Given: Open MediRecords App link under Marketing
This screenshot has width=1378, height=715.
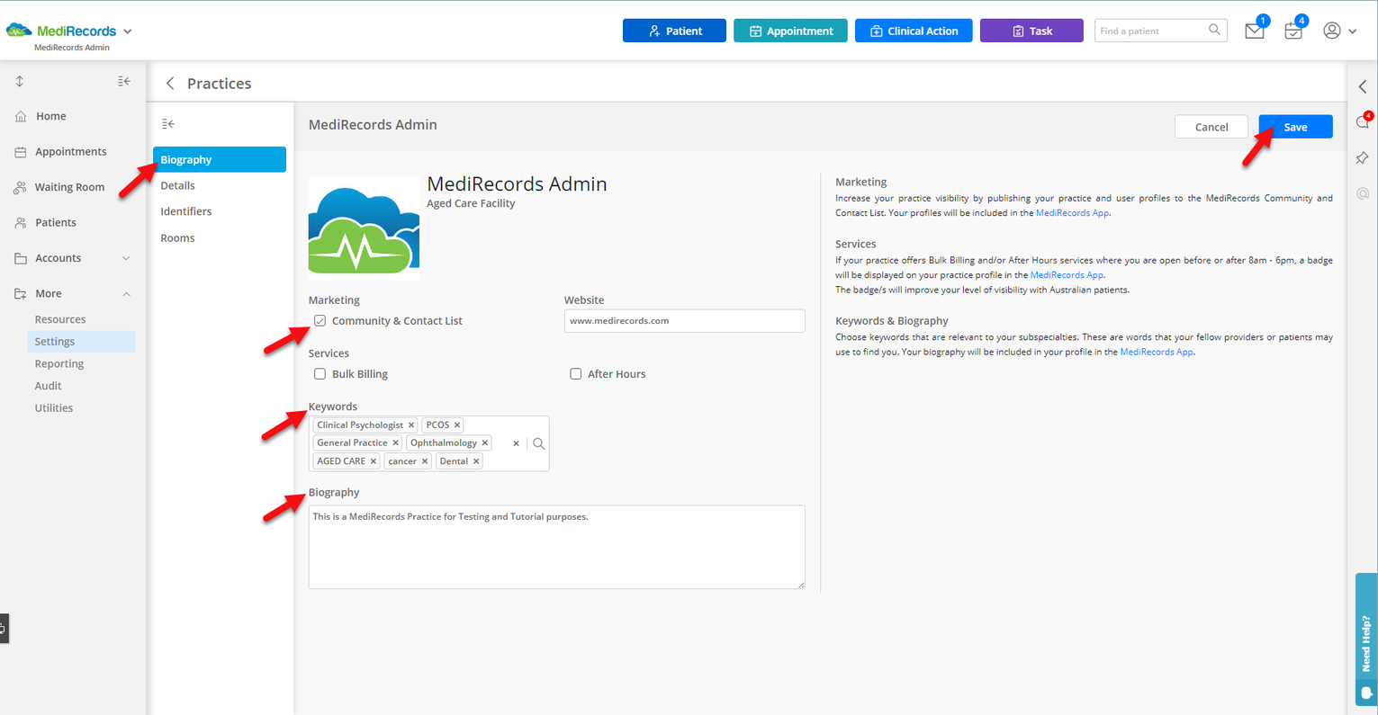Looking at the screenshot, I should (1072, 213).
